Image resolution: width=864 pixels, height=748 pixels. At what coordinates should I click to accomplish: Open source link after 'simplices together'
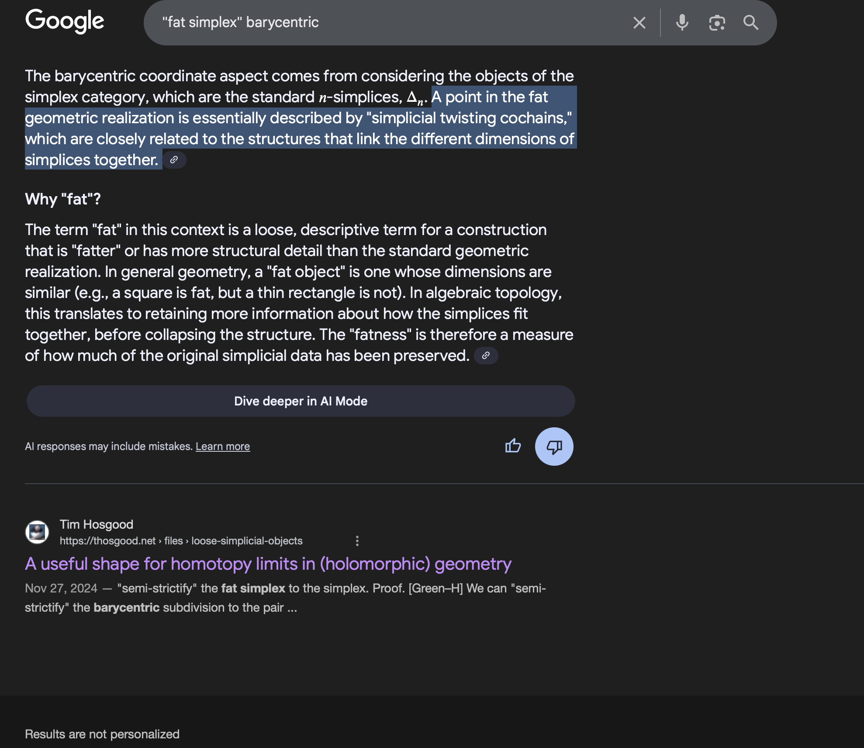point(174,160)
